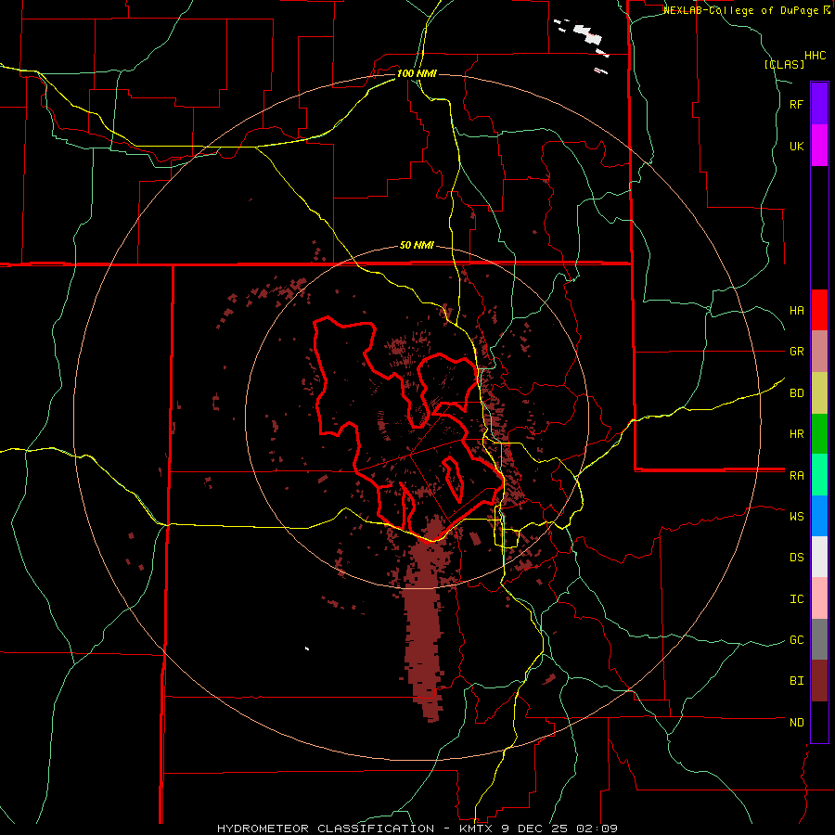Viewport: 835px width, 835px height.
Task: Click the 50 NMI range ring label
Action: coord(417,245)
